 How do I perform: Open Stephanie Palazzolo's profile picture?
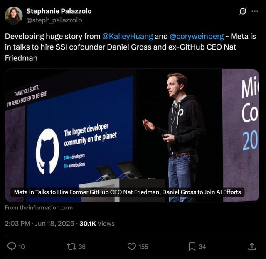click(14, 16)
